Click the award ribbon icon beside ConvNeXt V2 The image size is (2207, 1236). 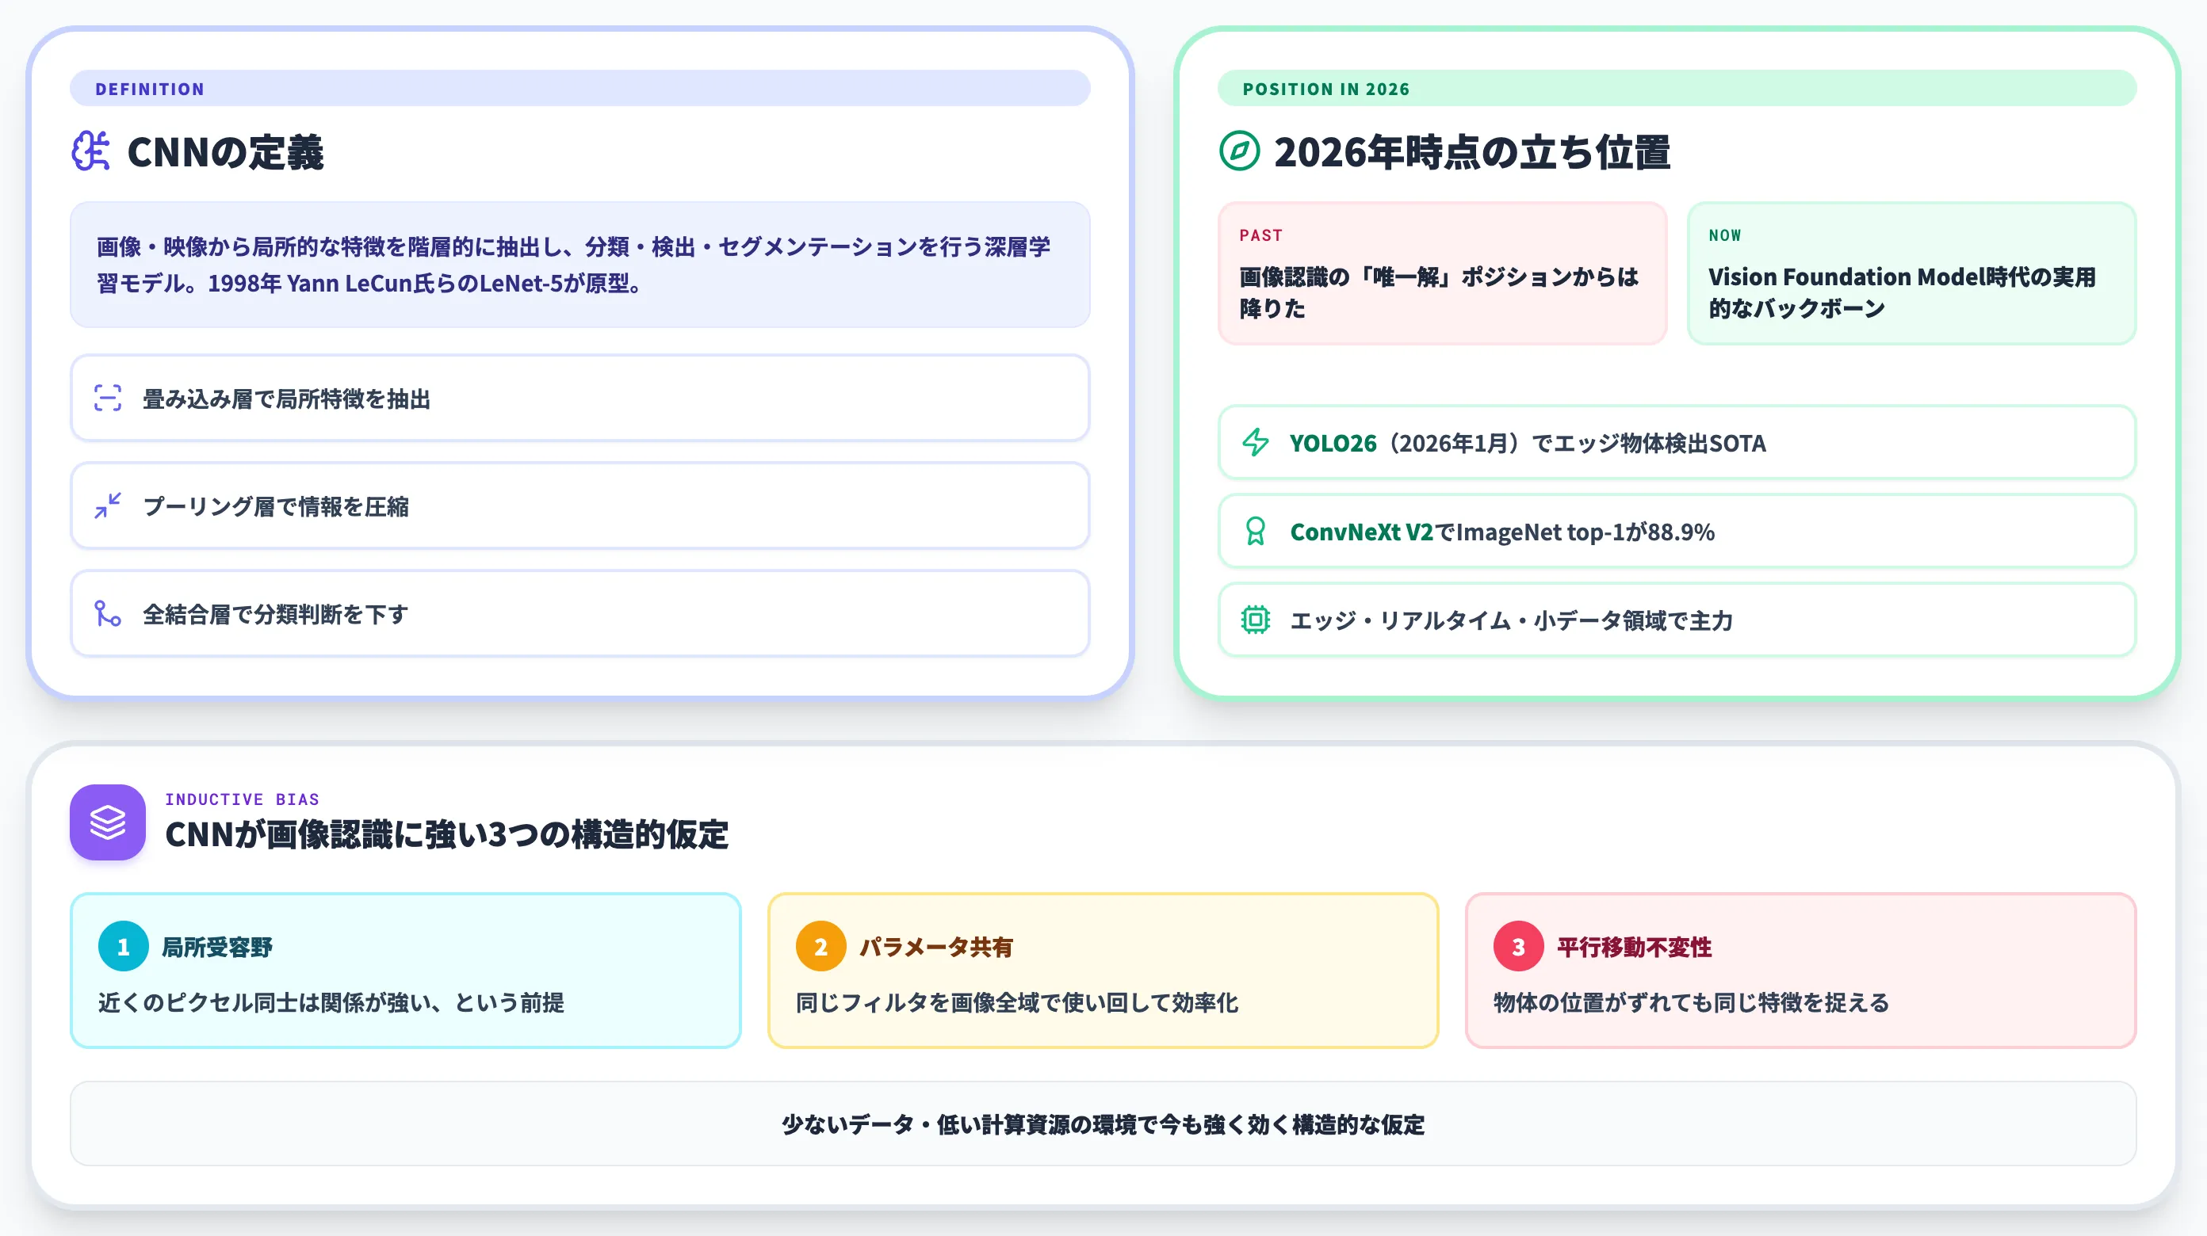(1256, 532)
